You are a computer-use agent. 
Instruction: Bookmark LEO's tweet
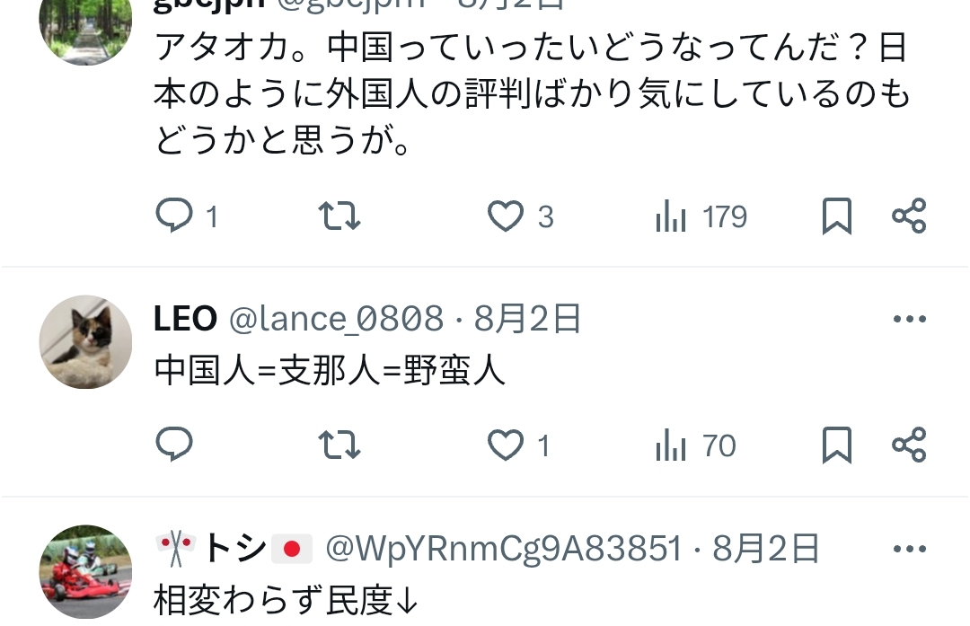(836, 445)
